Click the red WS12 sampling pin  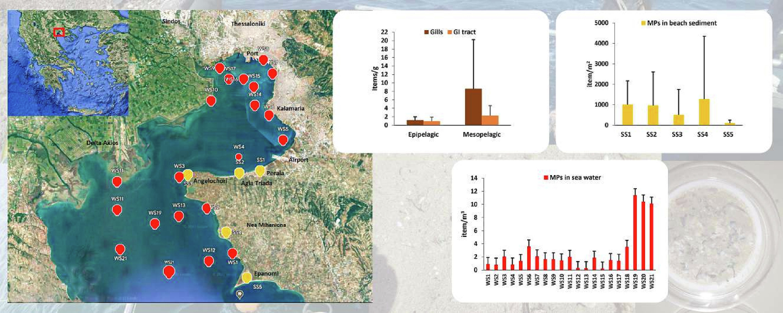coord(209,261)
